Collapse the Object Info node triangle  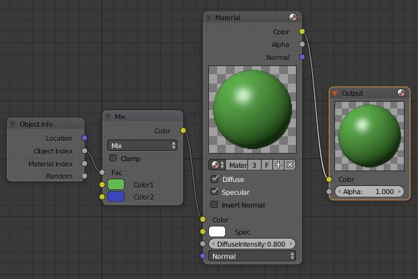tap(12, 124)
